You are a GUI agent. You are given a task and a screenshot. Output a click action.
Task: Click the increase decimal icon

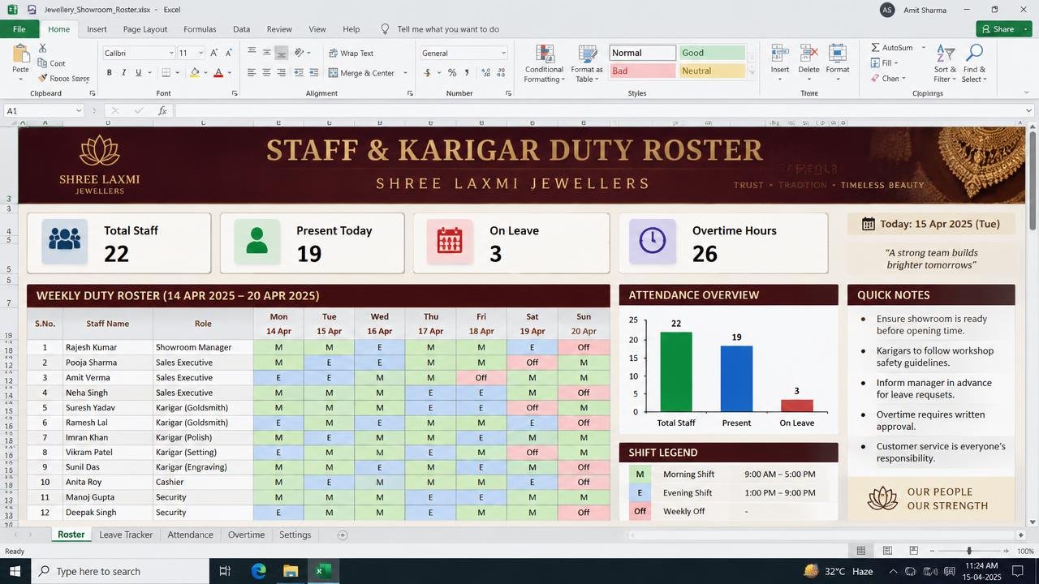pos(485,73)
